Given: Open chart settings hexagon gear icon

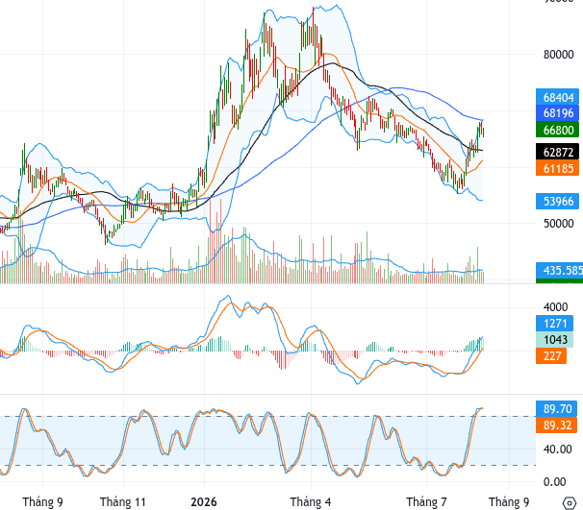Looking at the screenshot, I should pos(570,503).
